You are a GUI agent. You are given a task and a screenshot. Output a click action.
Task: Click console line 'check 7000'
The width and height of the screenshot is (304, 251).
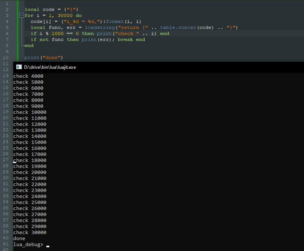click(28, 94)
